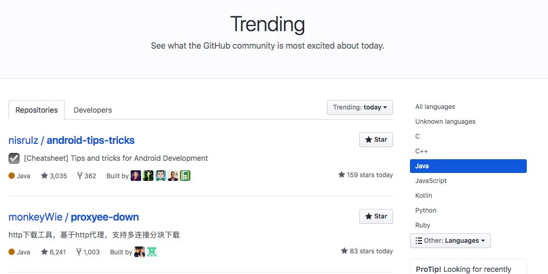Click the green pixel avatar of proxyee-down
548x274 pixels.
152,252
